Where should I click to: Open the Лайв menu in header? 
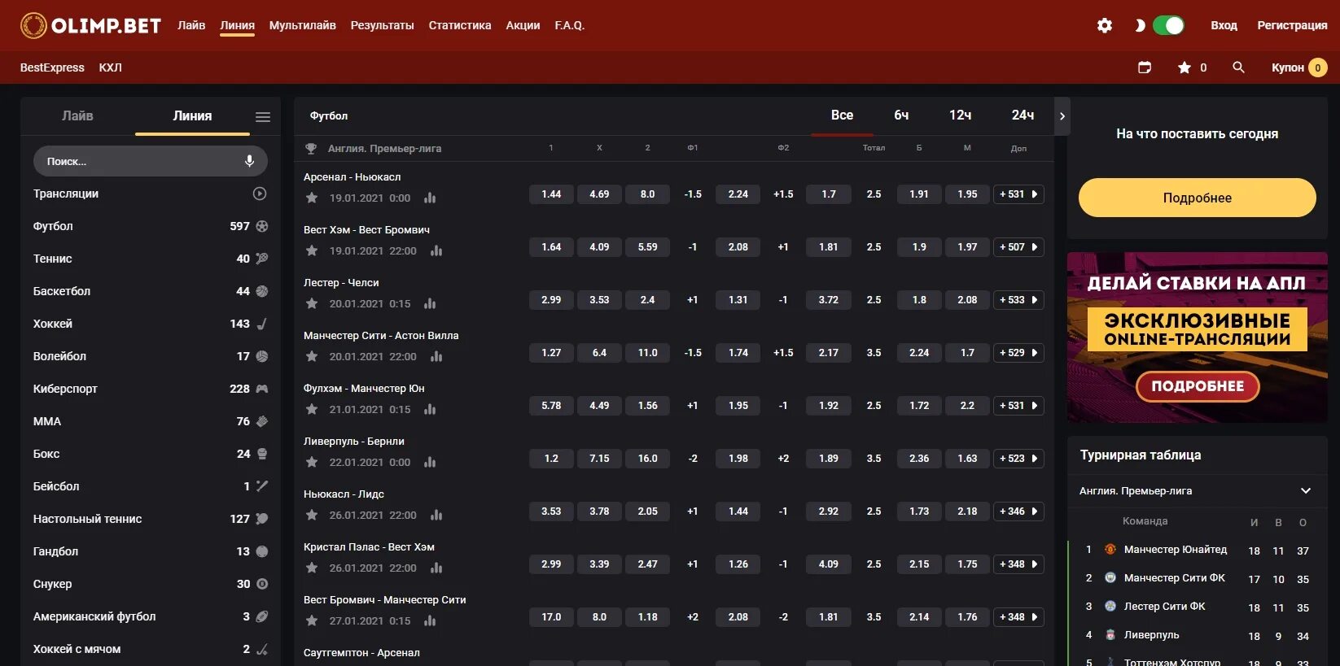191,25
